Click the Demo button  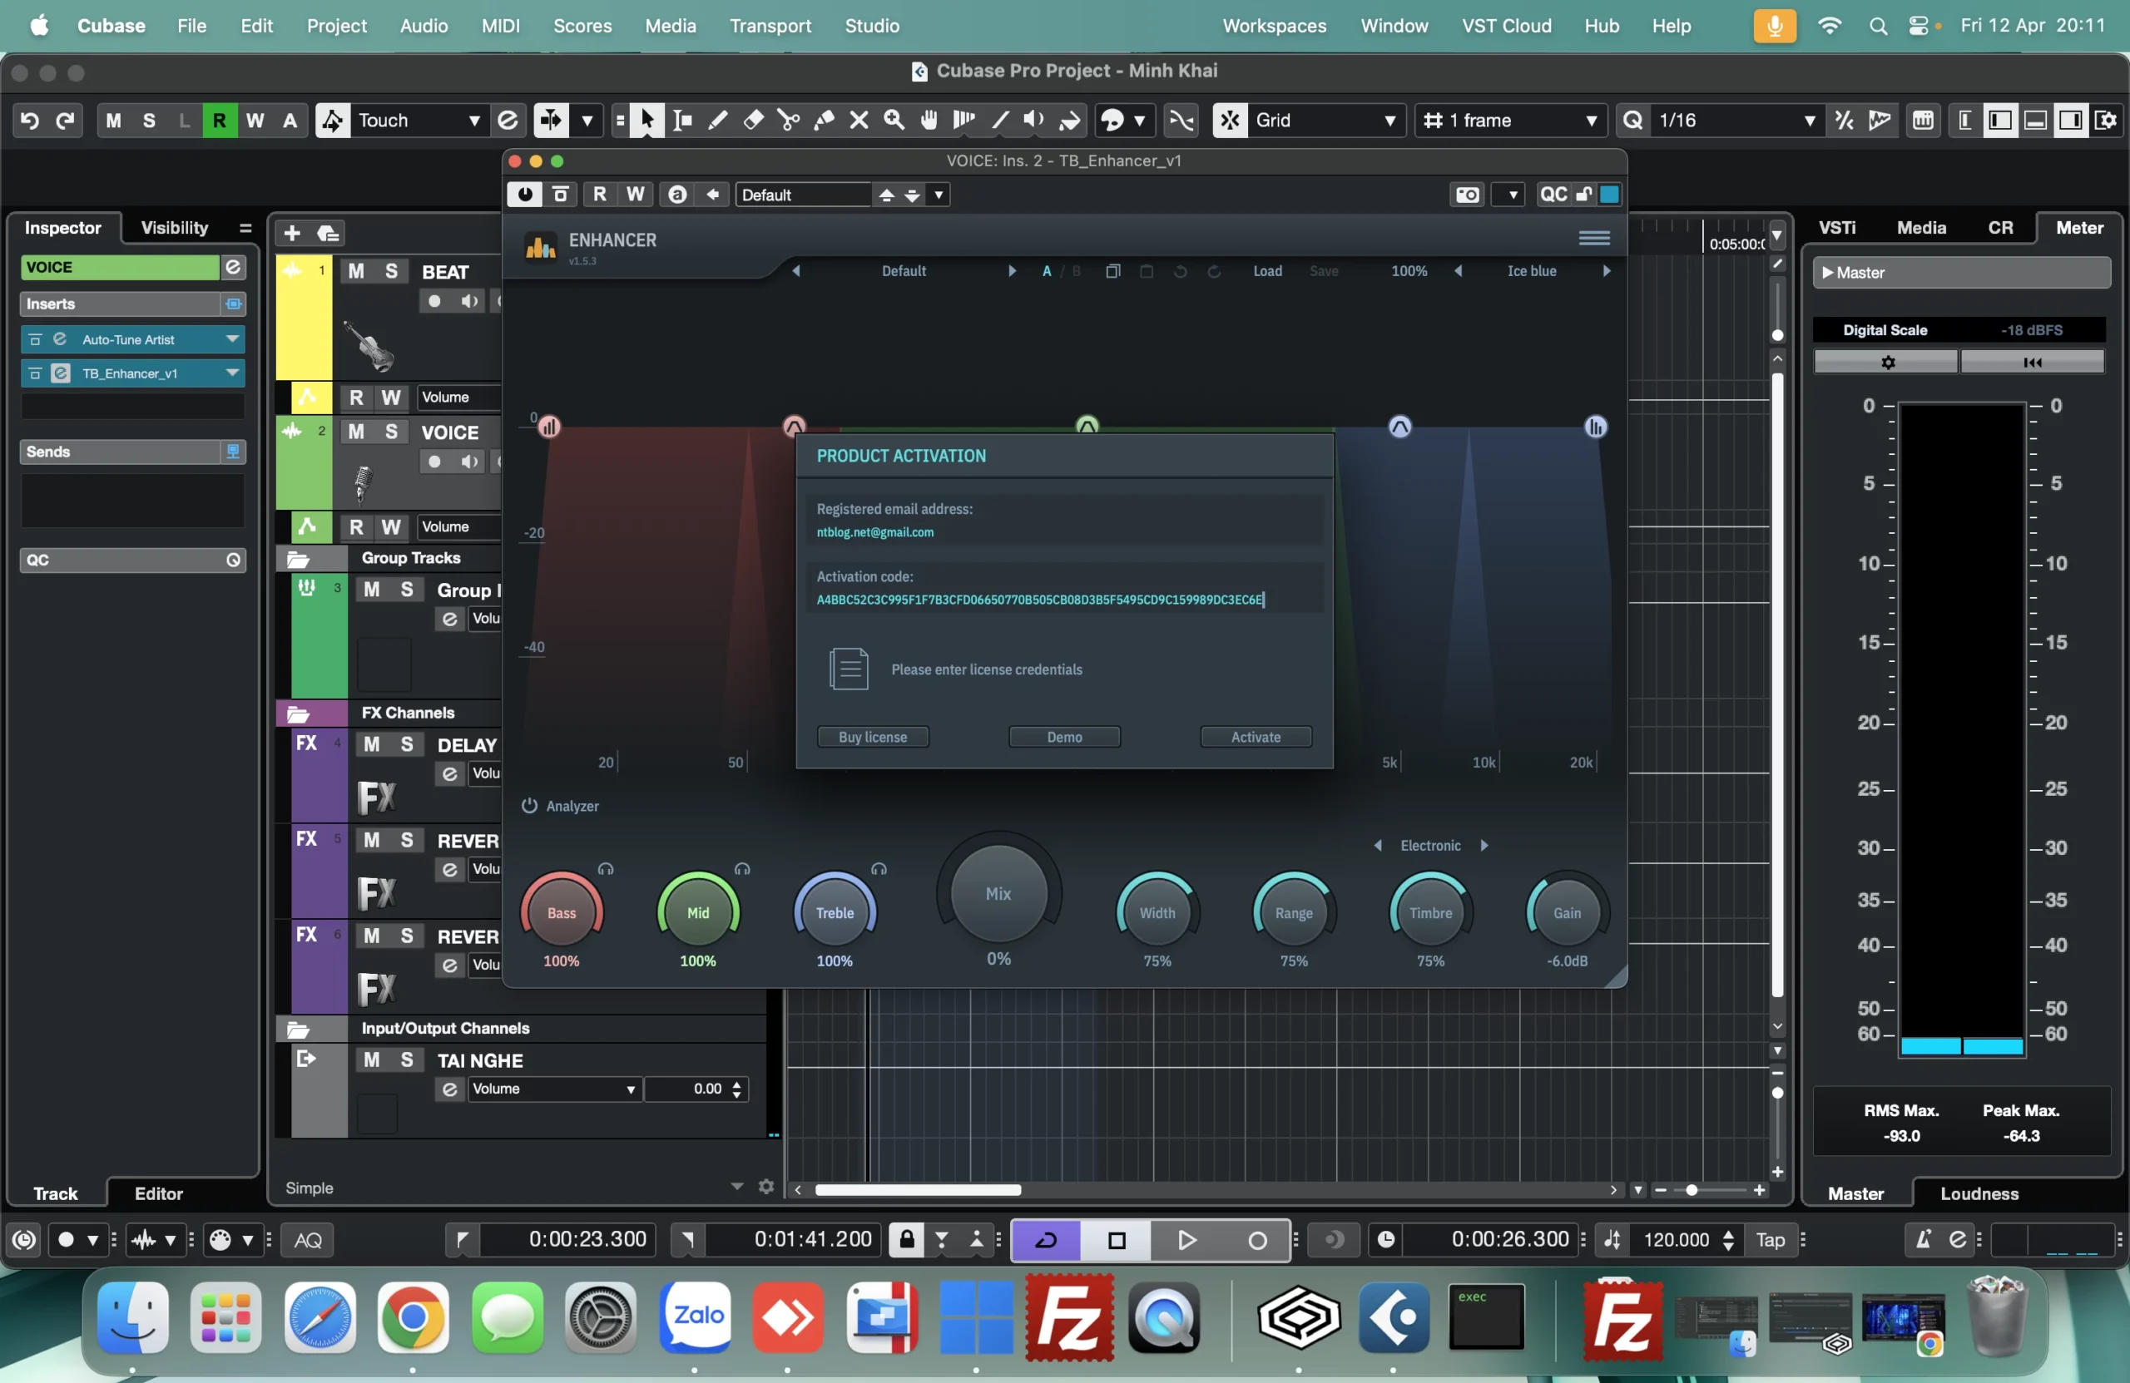1064,736
